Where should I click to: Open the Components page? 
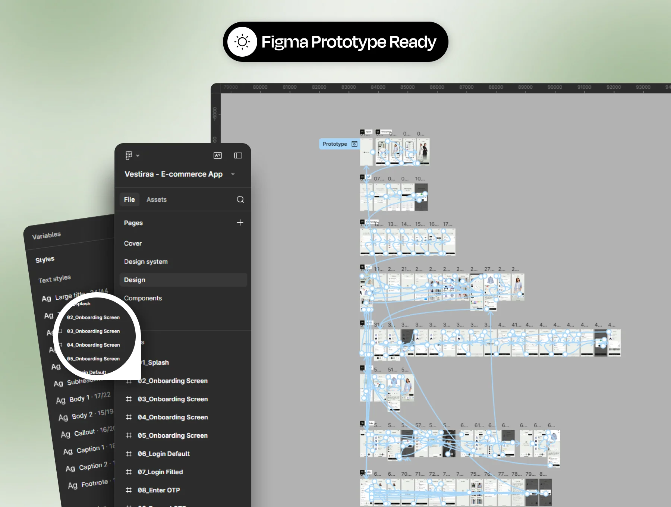coord(143,298)
